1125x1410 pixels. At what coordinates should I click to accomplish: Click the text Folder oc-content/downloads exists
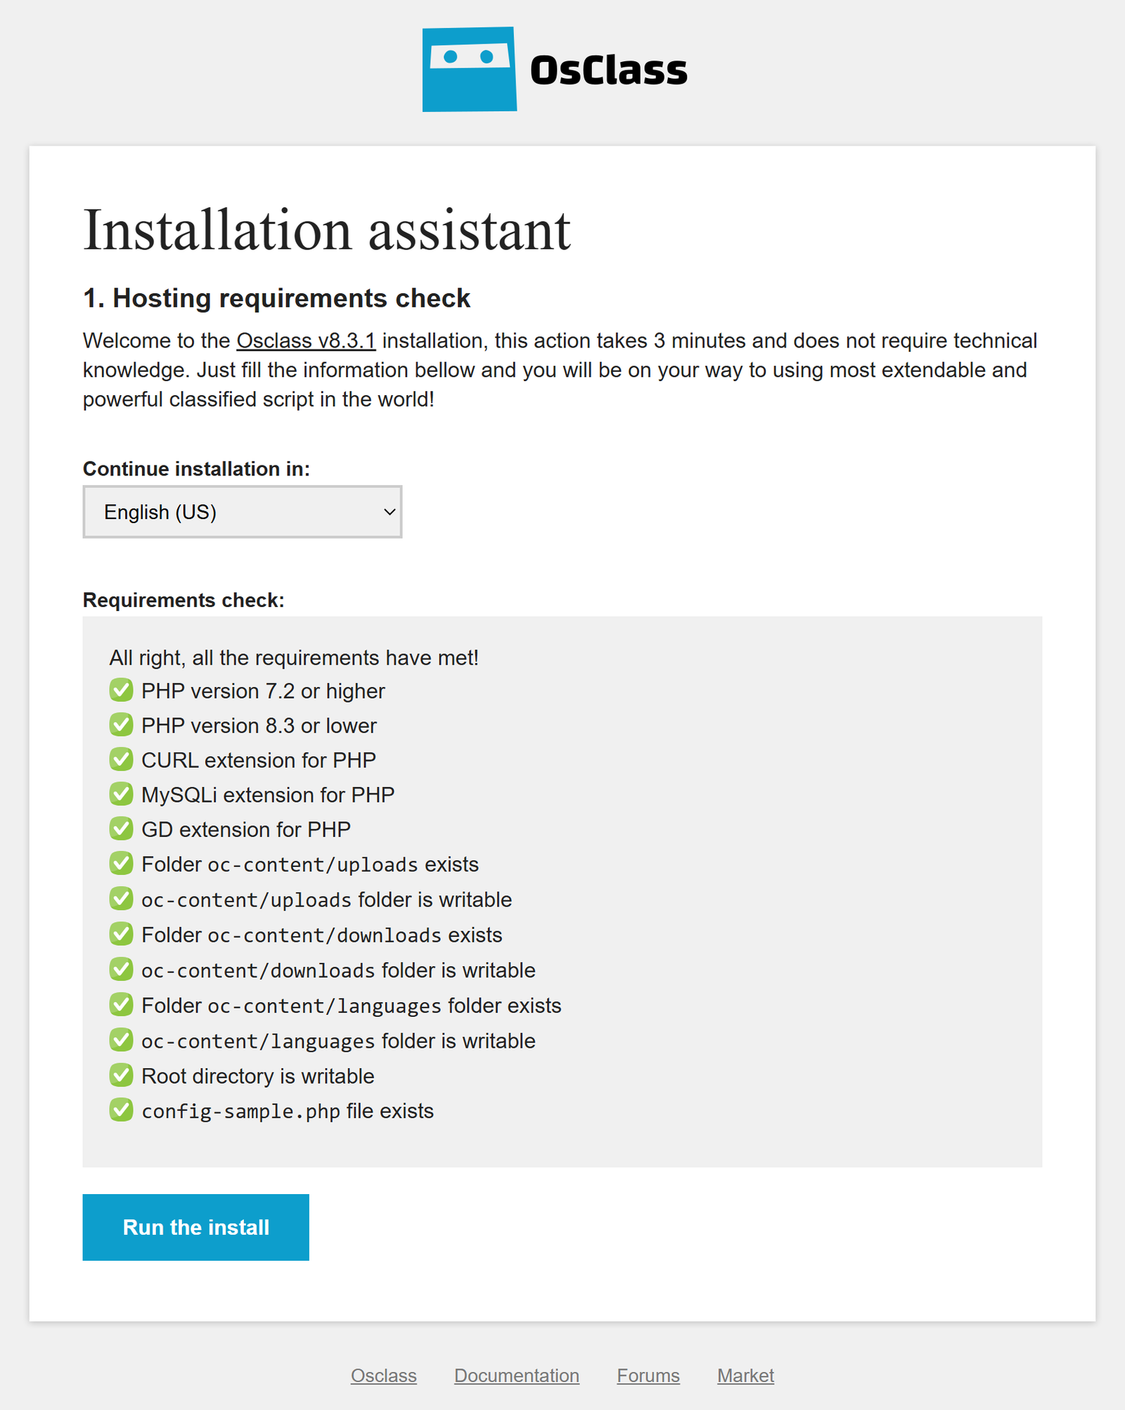[322, 935]
